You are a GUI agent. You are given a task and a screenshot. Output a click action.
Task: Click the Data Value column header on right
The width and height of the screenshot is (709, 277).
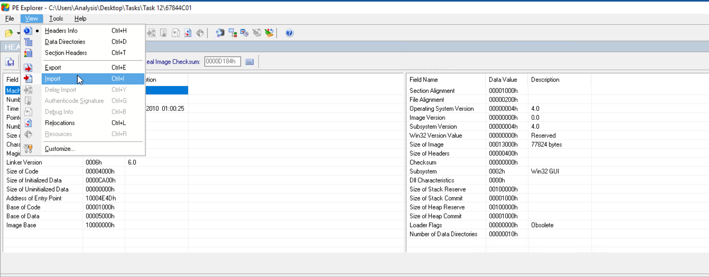point(503,80)
